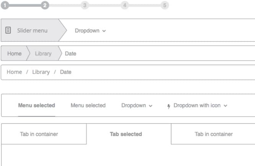
Task: Expand the Dropdown next to Slider menu
Action: pyautogui.click(x=90, y=31)
